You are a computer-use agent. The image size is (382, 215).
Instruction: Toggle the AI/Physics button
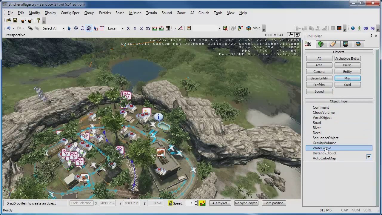click(x=220, y=203)
